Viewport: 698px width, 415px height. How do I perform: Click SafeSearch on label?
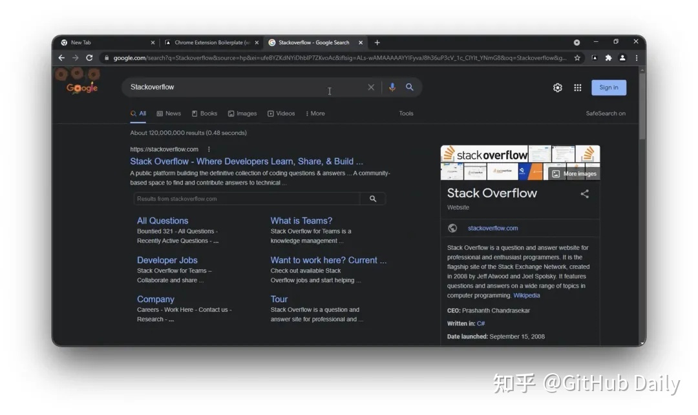pyautogui.click(x=606, y=114)
